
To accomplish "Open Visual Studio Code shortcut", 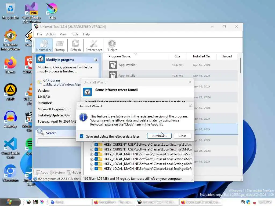I will 10,148.
